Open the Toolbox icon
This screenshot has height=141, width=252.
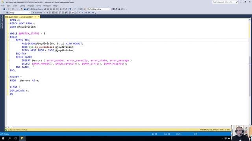click(119, 9)
